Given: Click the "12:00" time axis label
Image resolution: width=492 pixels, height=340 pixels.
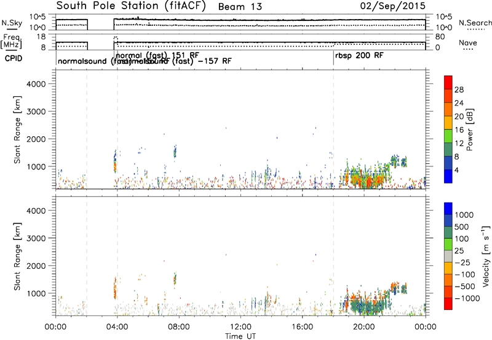Looking at the screenshot, I should tap(240, 327).
